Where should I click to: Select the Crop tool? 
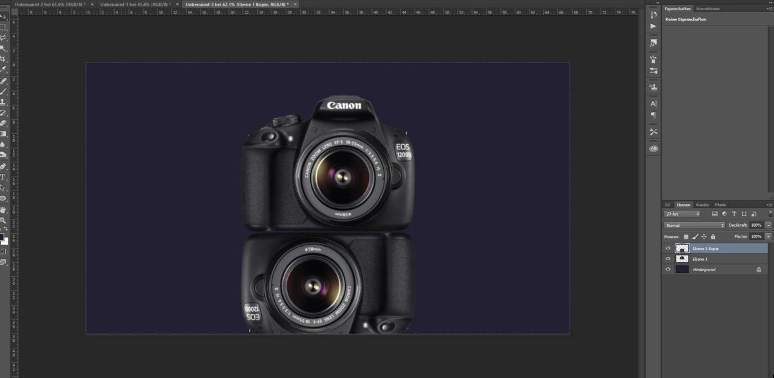pos(5,59)
